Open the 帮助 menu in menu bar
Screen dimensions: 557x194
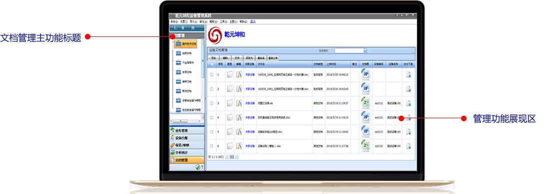(x=243, y=21)
